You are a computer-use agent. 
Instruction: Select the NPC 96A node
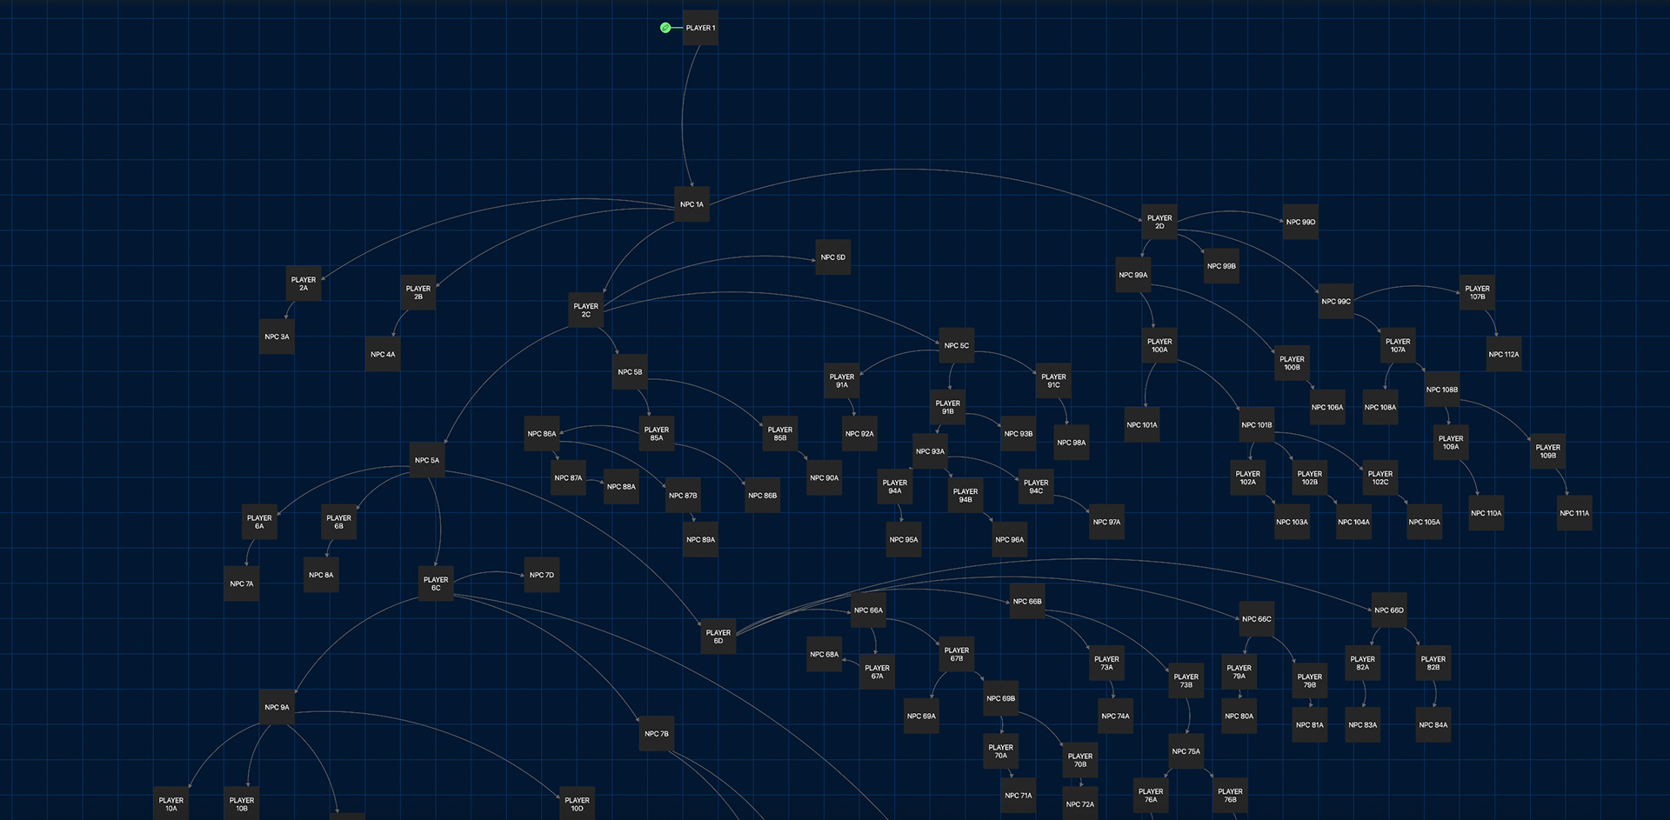pyautogui.click(x=1010, y=540)
